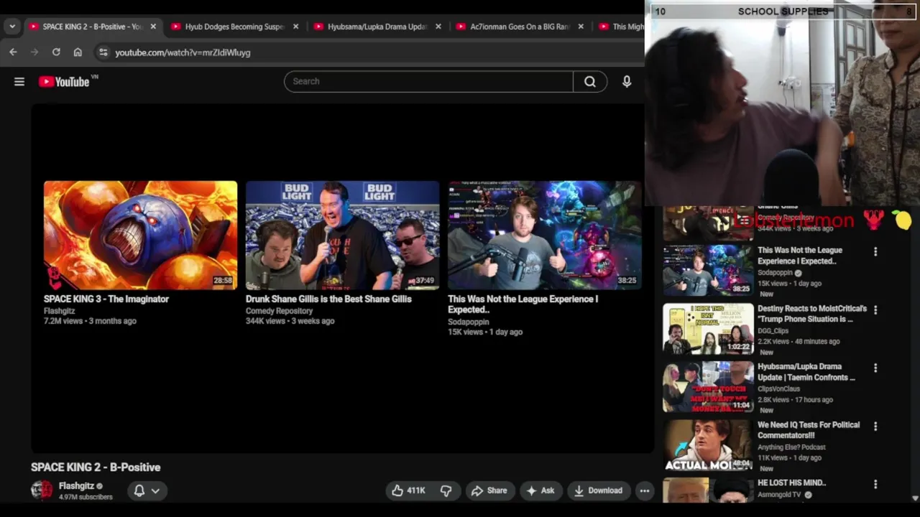Screen dimensions: 920x517
Task: Click the browser address bar URL
Action: [x=183, y=52]
